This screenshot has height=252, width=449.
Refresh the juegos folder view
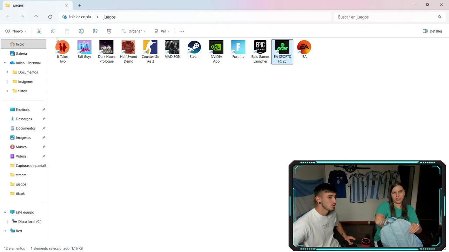50,17
